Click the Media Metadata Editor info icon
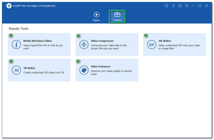 [16, 45]
